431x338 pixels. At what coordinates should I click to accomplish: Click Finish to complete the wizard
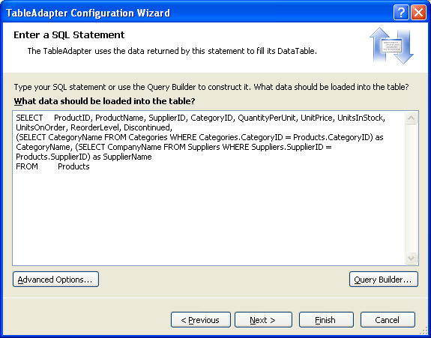(326, 320)
